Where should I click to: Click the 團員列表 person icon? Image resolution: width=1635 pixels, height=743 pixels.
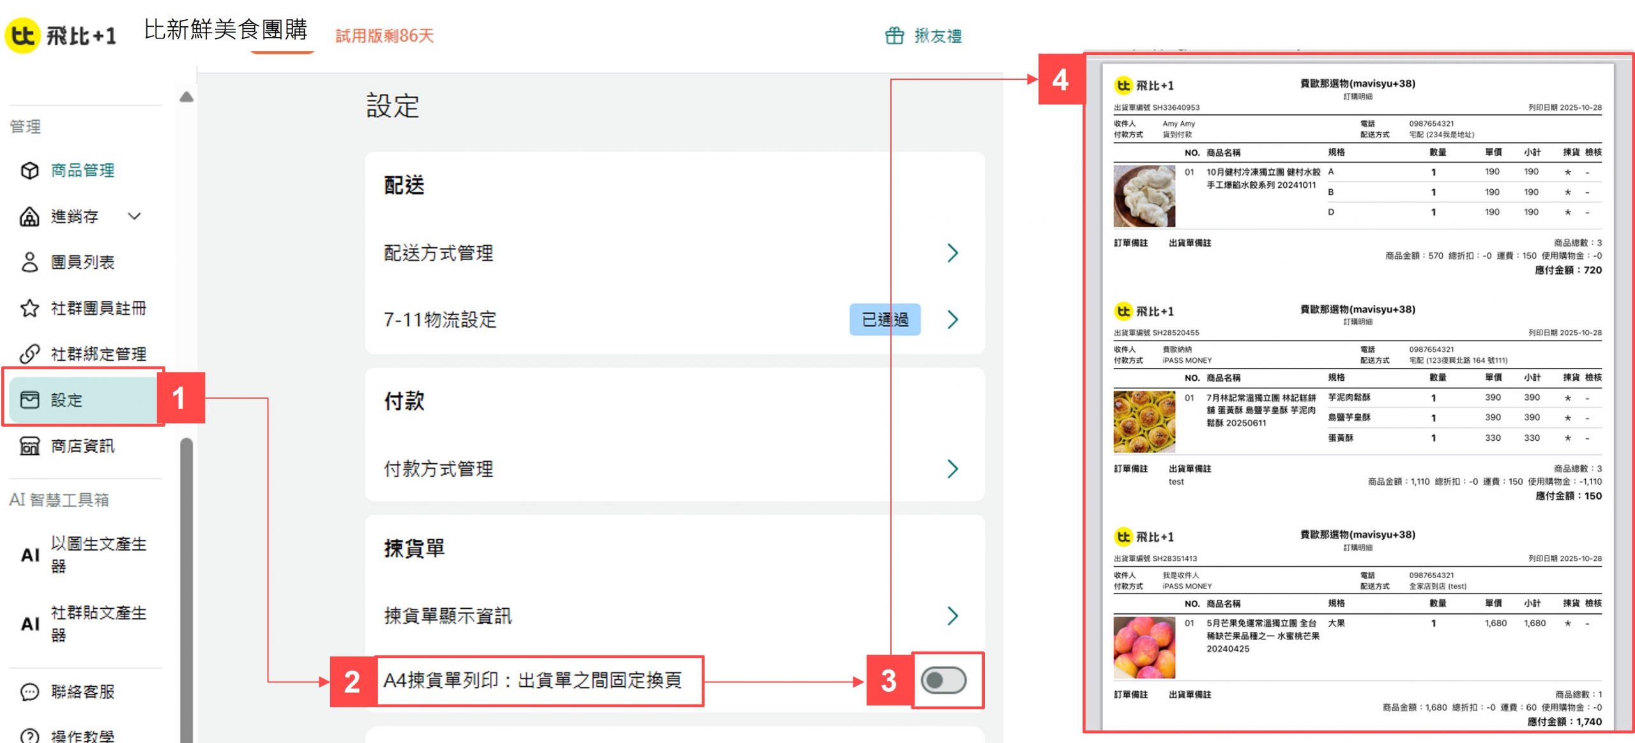coord(29,262)
